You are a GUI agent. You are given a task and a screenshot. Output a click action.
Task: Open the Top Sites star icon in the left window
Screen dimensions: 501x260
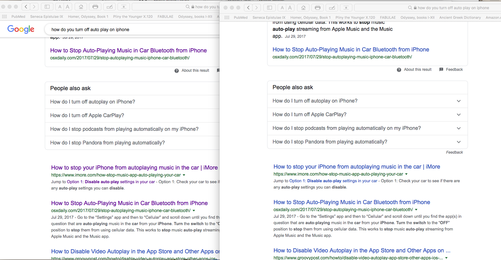click(x=124, y=7)
